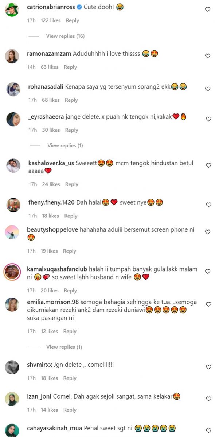This screenshot has height=437, width=215.
Task: Expand replies under emilia.morrison.98 comment
Action: [x=64, y=347]
